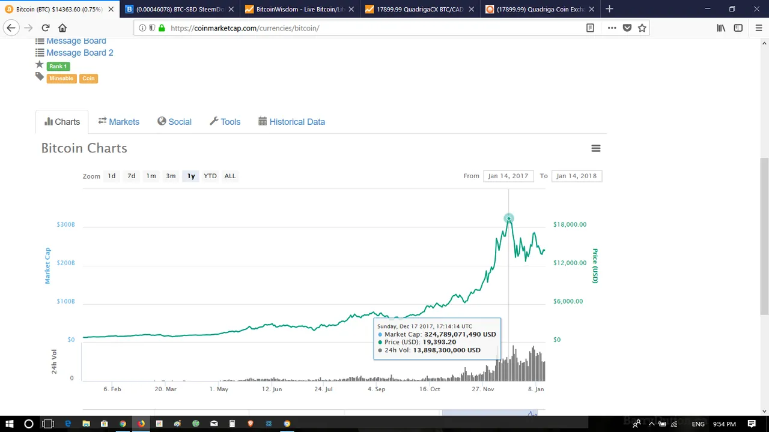
Task: Open the Firefox library icon
Action: pyautogui.click(x=721, y=28)
